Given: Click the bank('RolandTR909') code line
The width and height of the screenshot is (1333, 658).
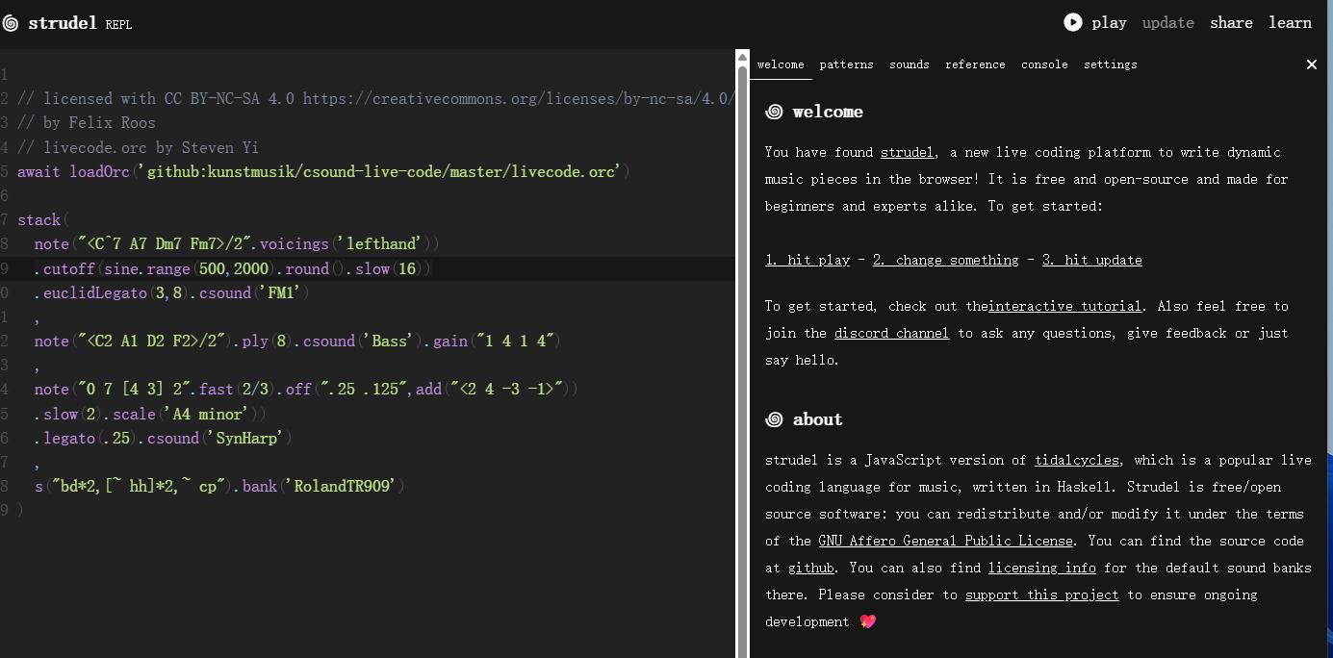Looking at the screenshot, I should (219, 486).
